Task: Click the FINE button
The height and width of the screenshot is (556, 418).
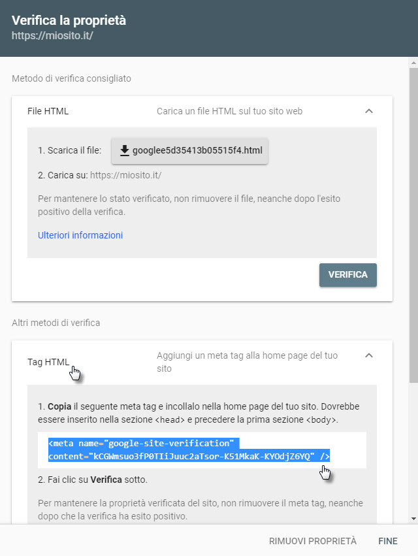Action: pos(388,541)
